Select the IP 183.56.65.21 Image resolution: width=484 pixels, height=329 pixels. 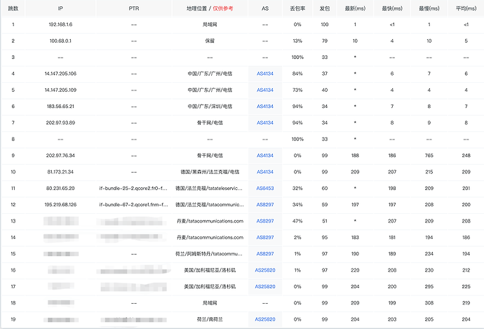[x=60, y=107]
